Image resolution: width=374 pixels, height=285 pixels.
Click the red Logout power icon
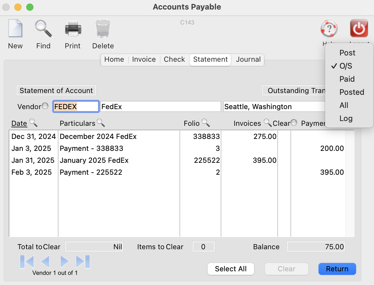point(359,29)
